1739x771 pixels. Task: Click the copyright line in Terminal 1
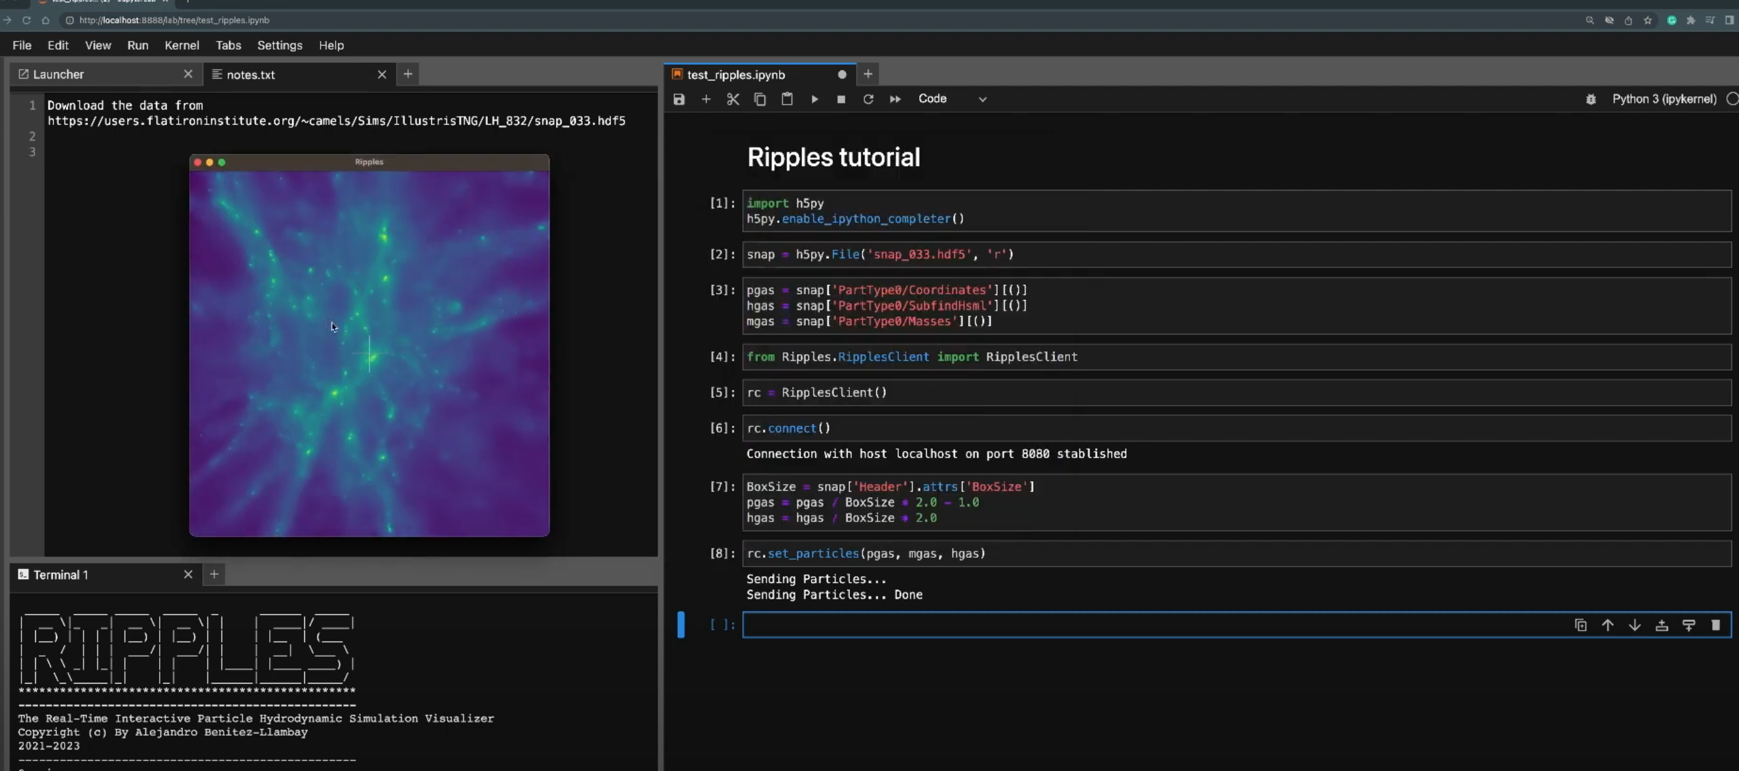click(x=163, y=733)
